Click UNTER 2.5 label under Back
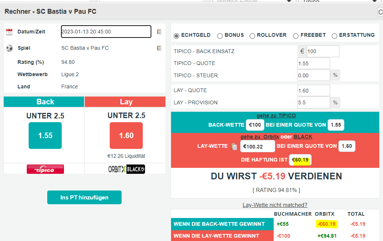383x241 pixels. click(45, 116)
